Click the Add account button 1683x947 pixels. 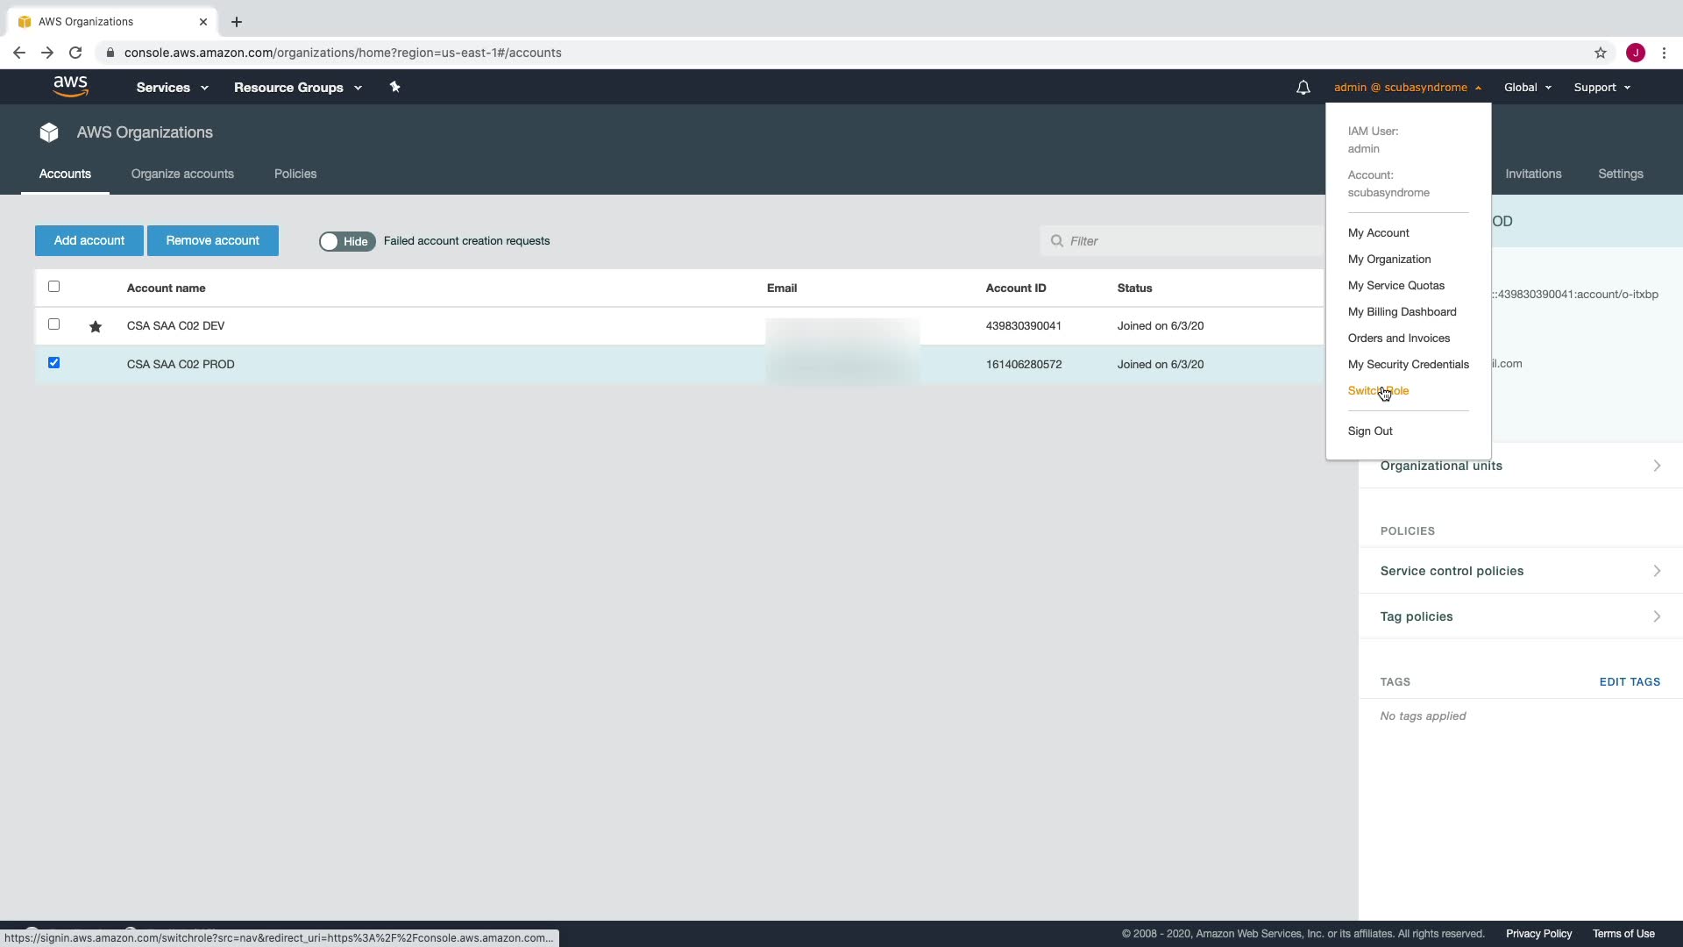click(x=89, y=240)
